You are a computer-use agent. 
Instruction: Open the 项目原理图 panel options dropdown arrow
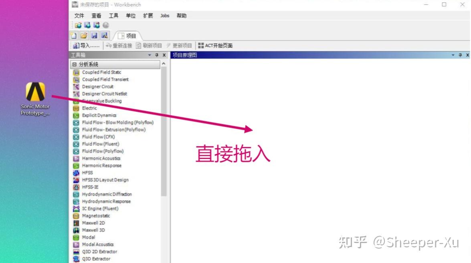453,55
